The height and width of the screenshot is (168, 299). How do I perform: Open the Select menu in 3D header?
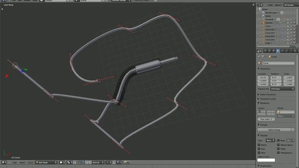tap(22, 162)
